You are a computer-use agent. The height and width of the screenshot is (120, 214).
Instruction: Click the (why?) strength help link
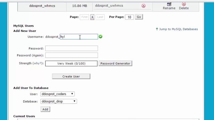point(38,63)
